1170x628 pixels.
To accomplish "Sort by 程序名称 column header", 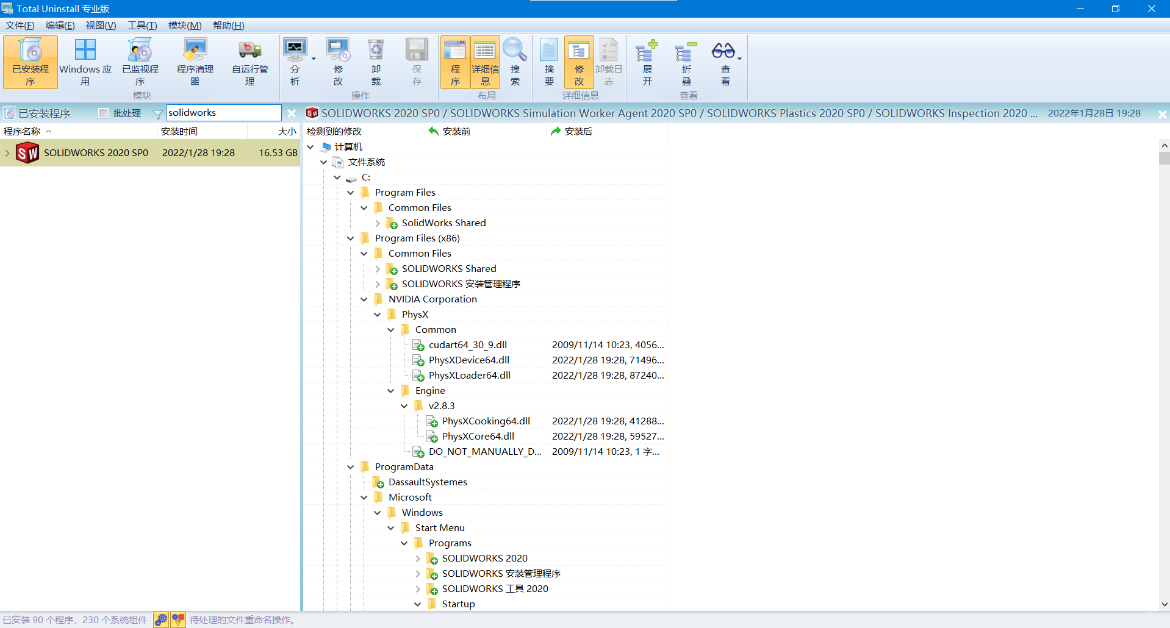I will click(79, 131).
